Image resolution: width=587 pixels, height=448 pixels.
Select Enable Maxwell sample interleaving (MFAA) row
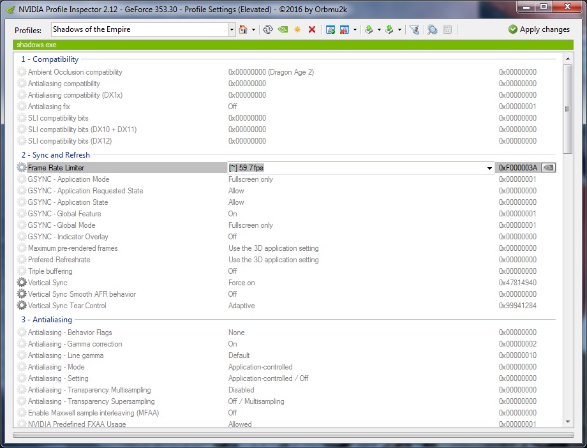point(286,413)
